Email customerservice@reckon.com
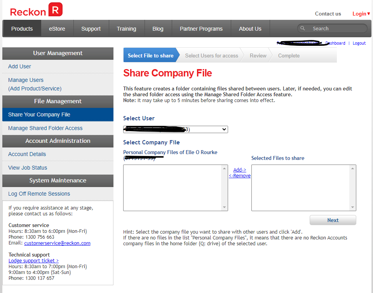Viewport: 373px width, 293px height. coord(57,243)
